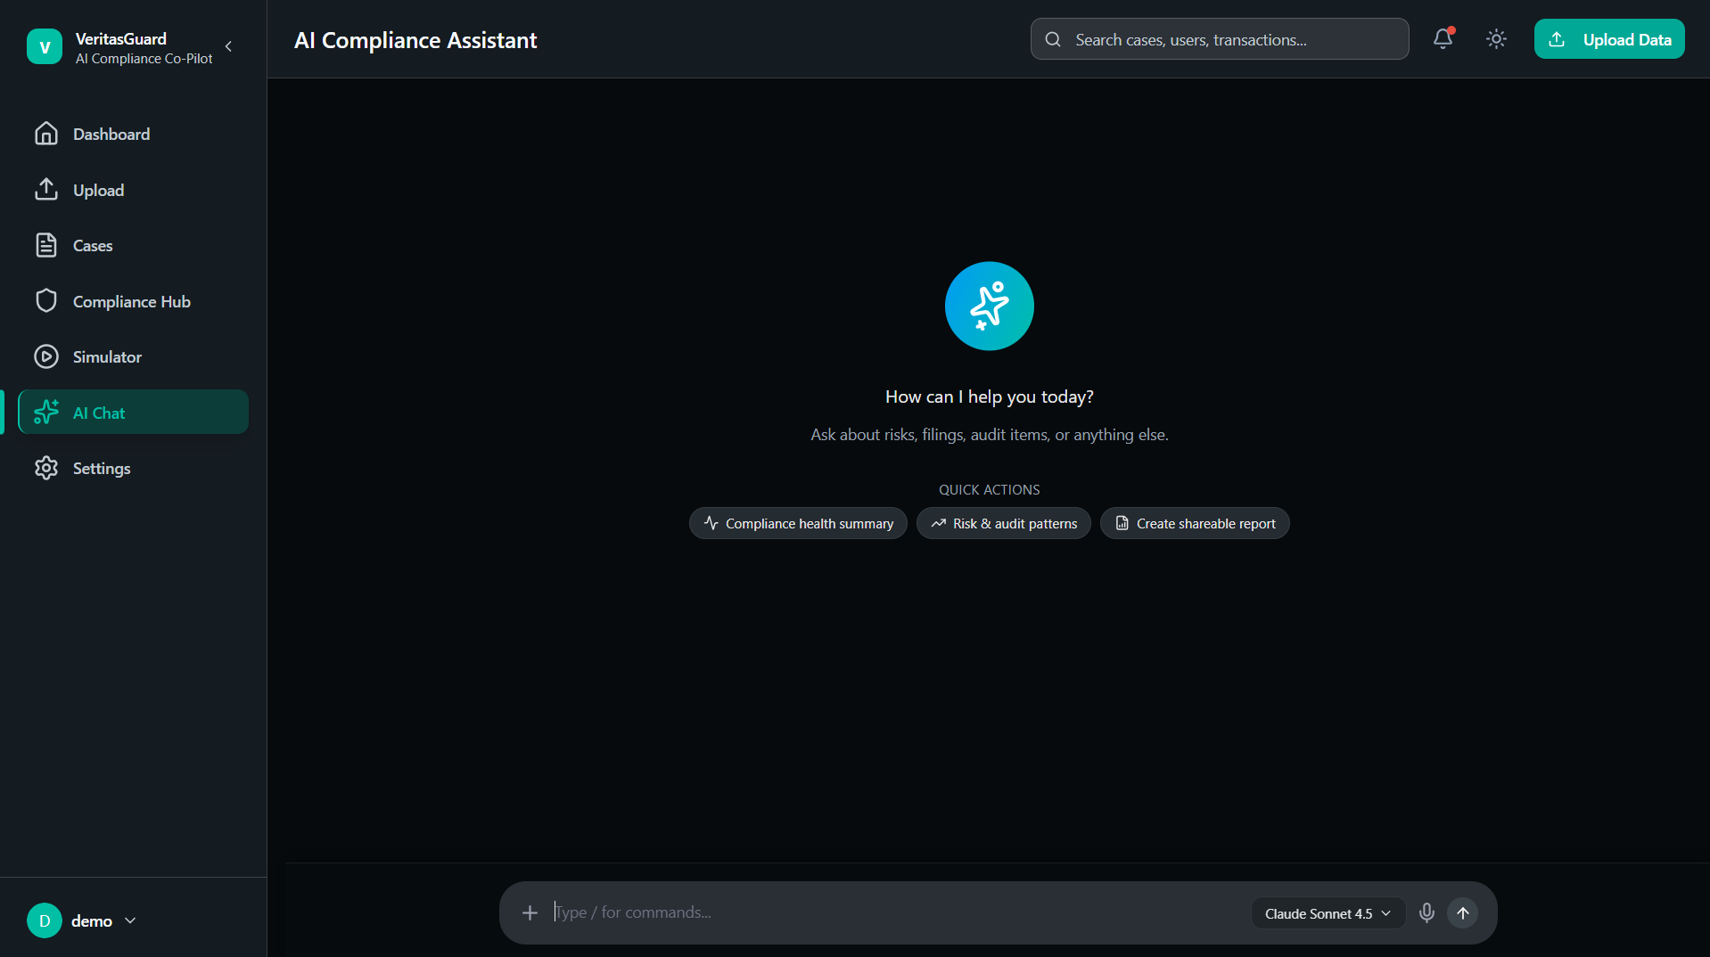Click the Dashboard home icon
Screen dimensions: 1710x957
click(46, 134)
